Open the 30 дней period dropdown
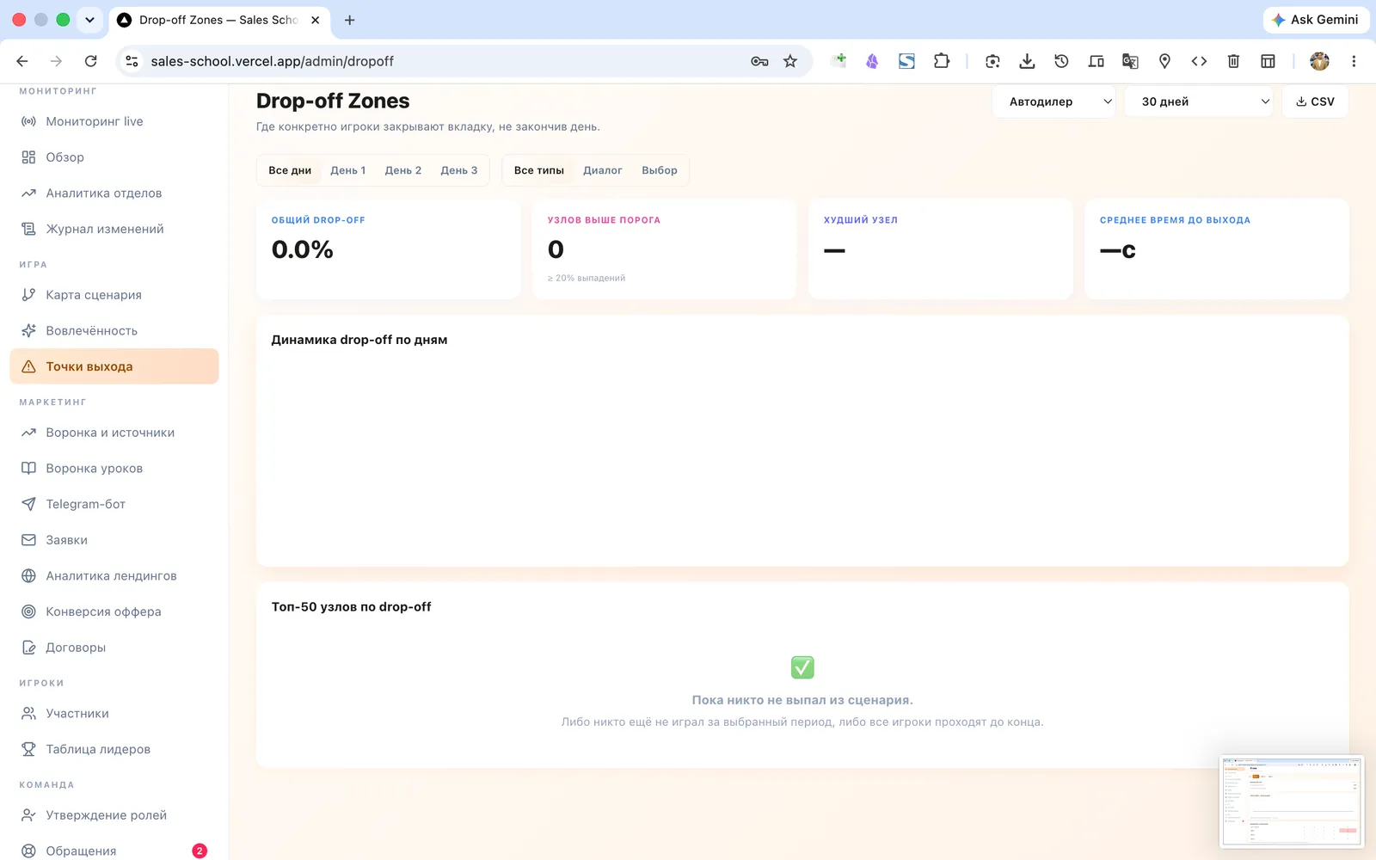Viewport: 1376px width, 860px height. (x=1199, y=101)
